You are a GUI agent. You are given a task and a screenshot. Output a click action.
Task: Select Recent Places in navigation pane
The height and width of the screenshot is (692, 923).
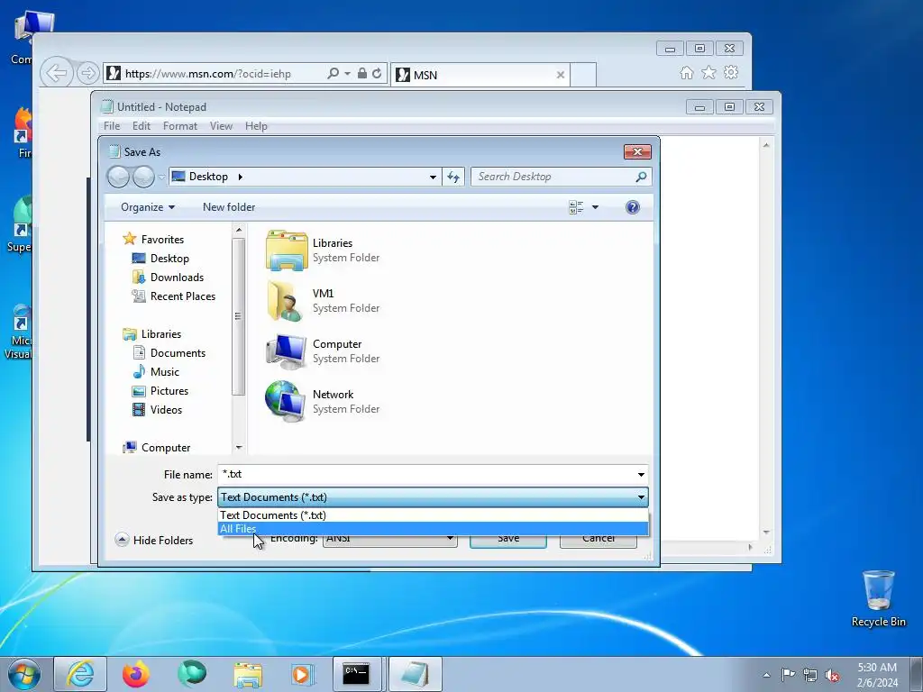[x=174, y=296]
